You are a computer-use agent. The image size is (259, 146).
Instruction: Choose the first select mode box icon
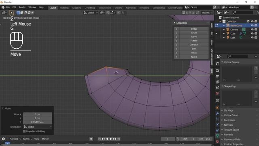tap(18, 13)
